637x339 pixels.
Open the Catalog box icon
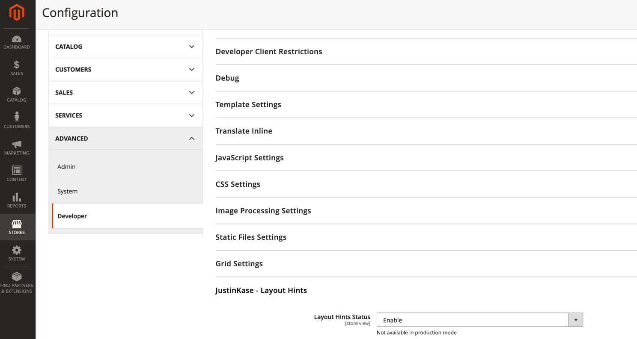point(17,91)
